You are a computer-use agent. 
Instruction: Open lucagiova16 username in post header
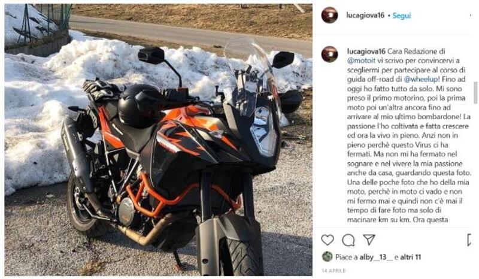click(x=365, y=15)
